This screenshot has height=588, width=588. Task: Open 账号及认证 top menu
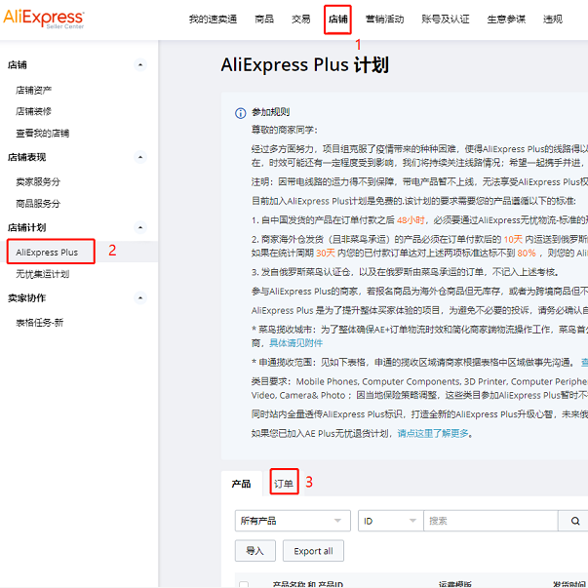446,19
